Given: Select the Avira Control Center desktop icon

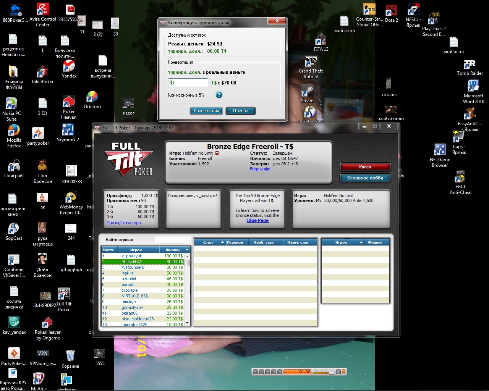Looking at the screenshot, I should [42, 15].
